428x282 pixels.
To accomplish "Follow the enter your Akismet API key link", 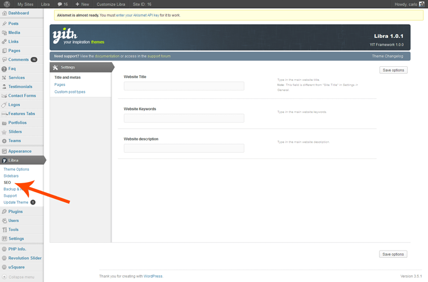I will point(137,15).
